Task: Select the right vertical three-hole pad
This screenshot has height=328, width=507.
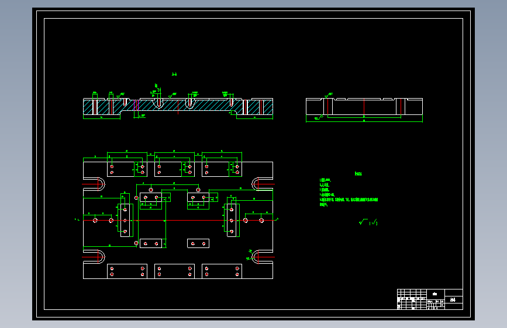Action: click(x=232, y=220)
